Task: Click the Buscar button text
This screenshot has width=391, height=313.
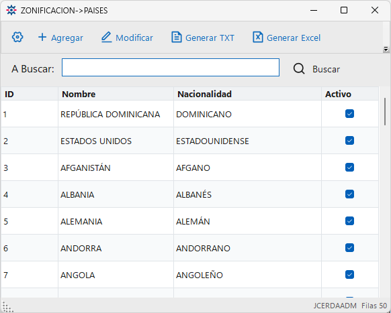Action: pos(326,69)
